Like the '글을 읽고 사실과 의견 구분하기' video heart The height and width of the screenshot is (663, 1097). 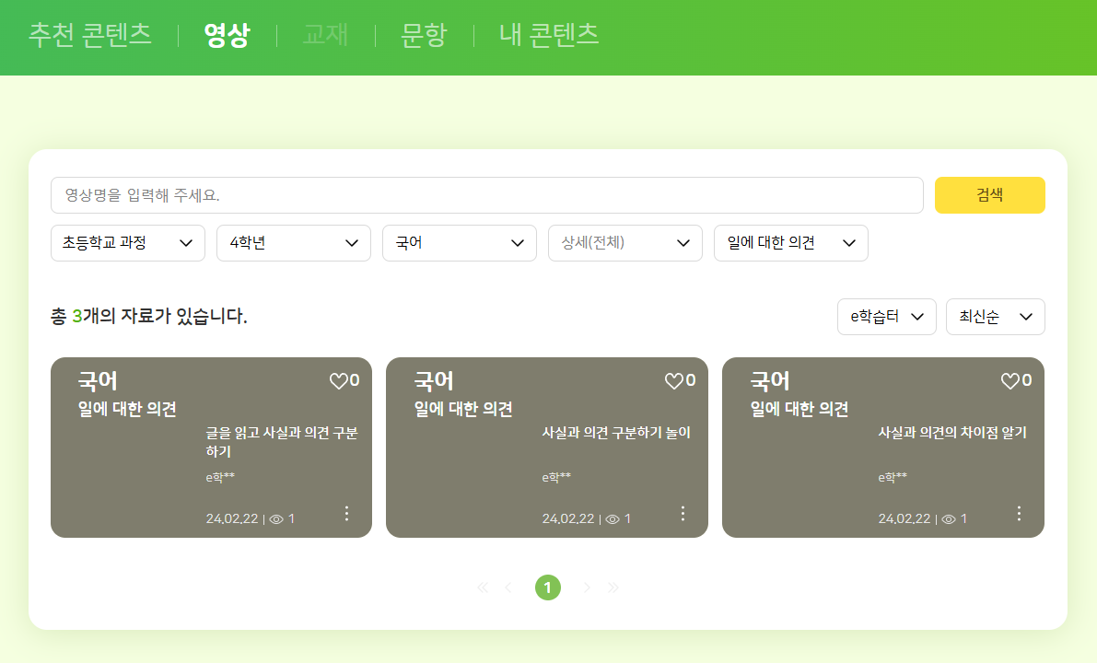[x=338, y=381]
